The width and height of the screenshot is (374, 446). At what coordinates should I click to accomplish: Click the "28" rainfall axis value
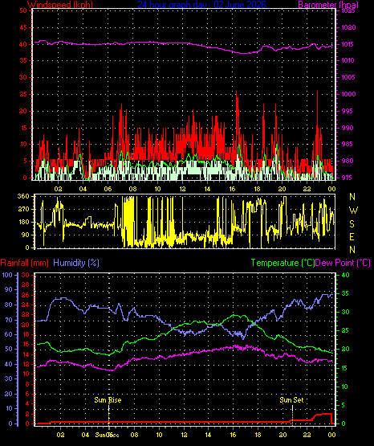(x=26, y=284)
